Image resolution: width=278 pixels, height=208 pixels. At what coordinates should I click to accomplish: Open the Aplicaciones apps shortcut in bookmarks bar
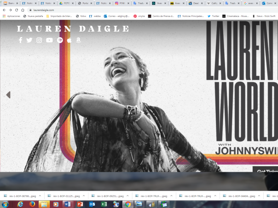pos(11,16)
